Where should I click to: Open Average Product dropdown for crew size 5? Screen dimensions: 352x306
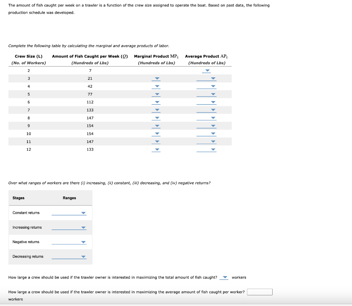pos(207,95)
